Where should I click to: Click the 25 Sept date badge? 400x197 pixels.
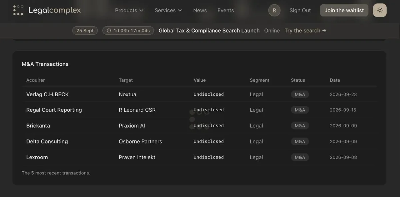[x=85, y=31]
